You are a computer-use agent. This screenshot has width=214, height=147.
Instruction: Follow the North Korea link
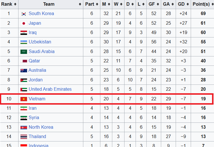click(x=41, y=127)
